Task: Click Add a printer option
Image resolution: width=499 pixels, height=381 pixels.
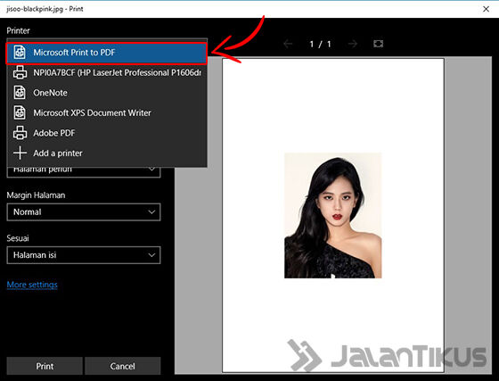Action: [107, 153]
